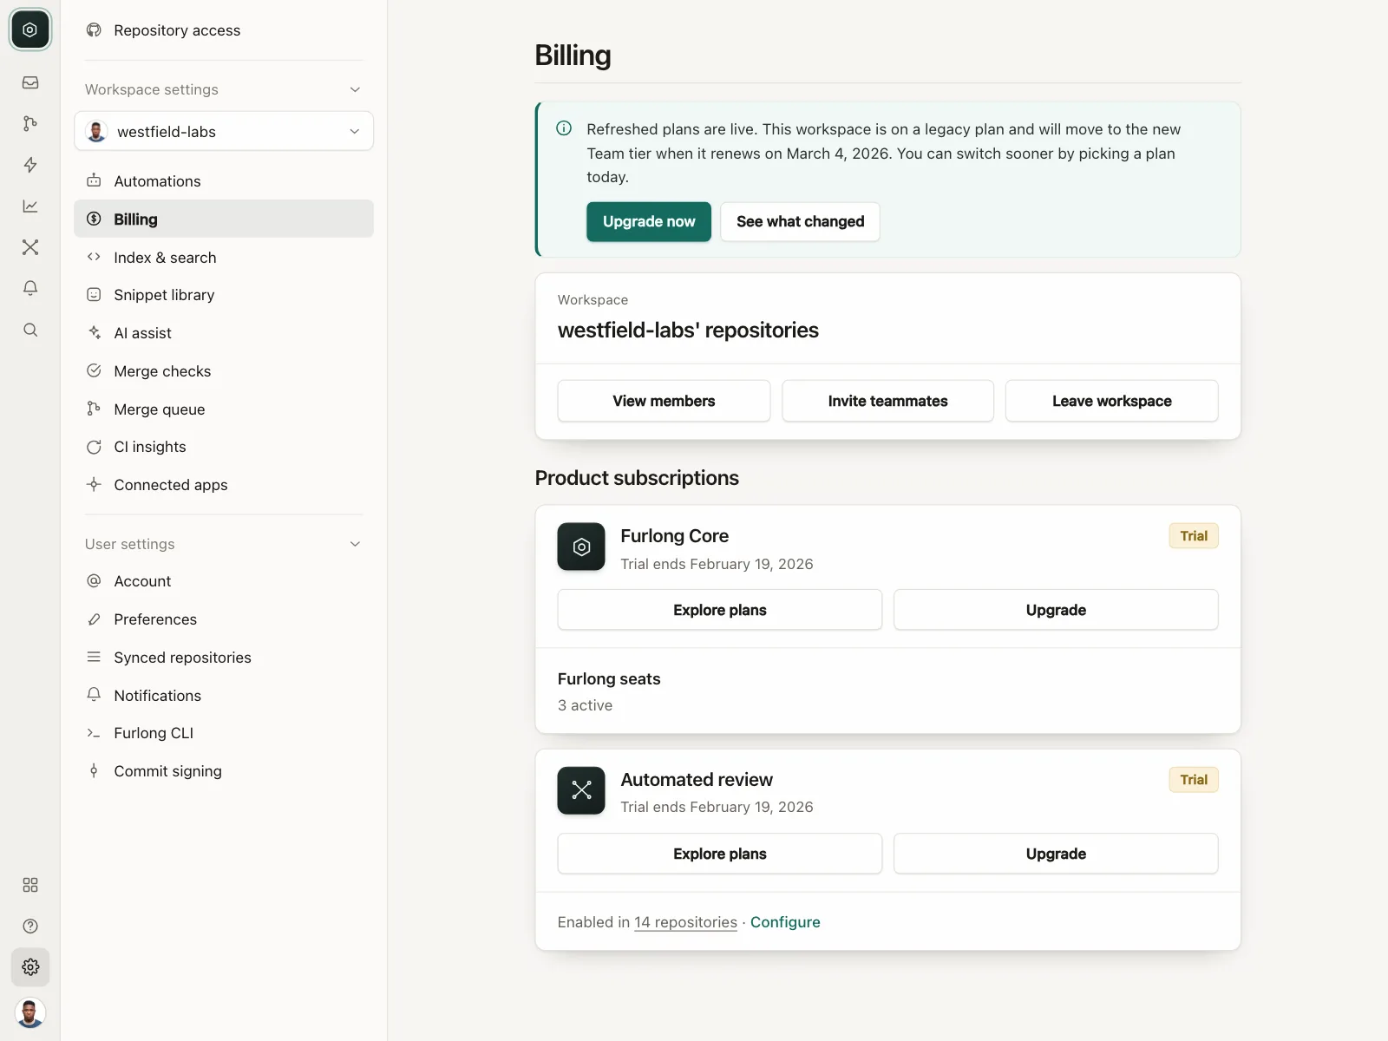Click the '3 active' seats text
This screenshot has width=1388, height=1041.
[585, 705]
